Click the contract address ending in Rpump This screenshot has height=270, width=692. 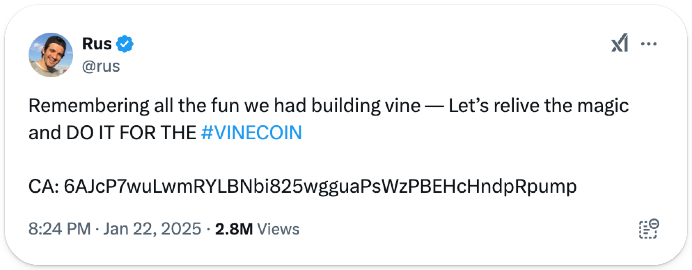click(x=320, y=186)
